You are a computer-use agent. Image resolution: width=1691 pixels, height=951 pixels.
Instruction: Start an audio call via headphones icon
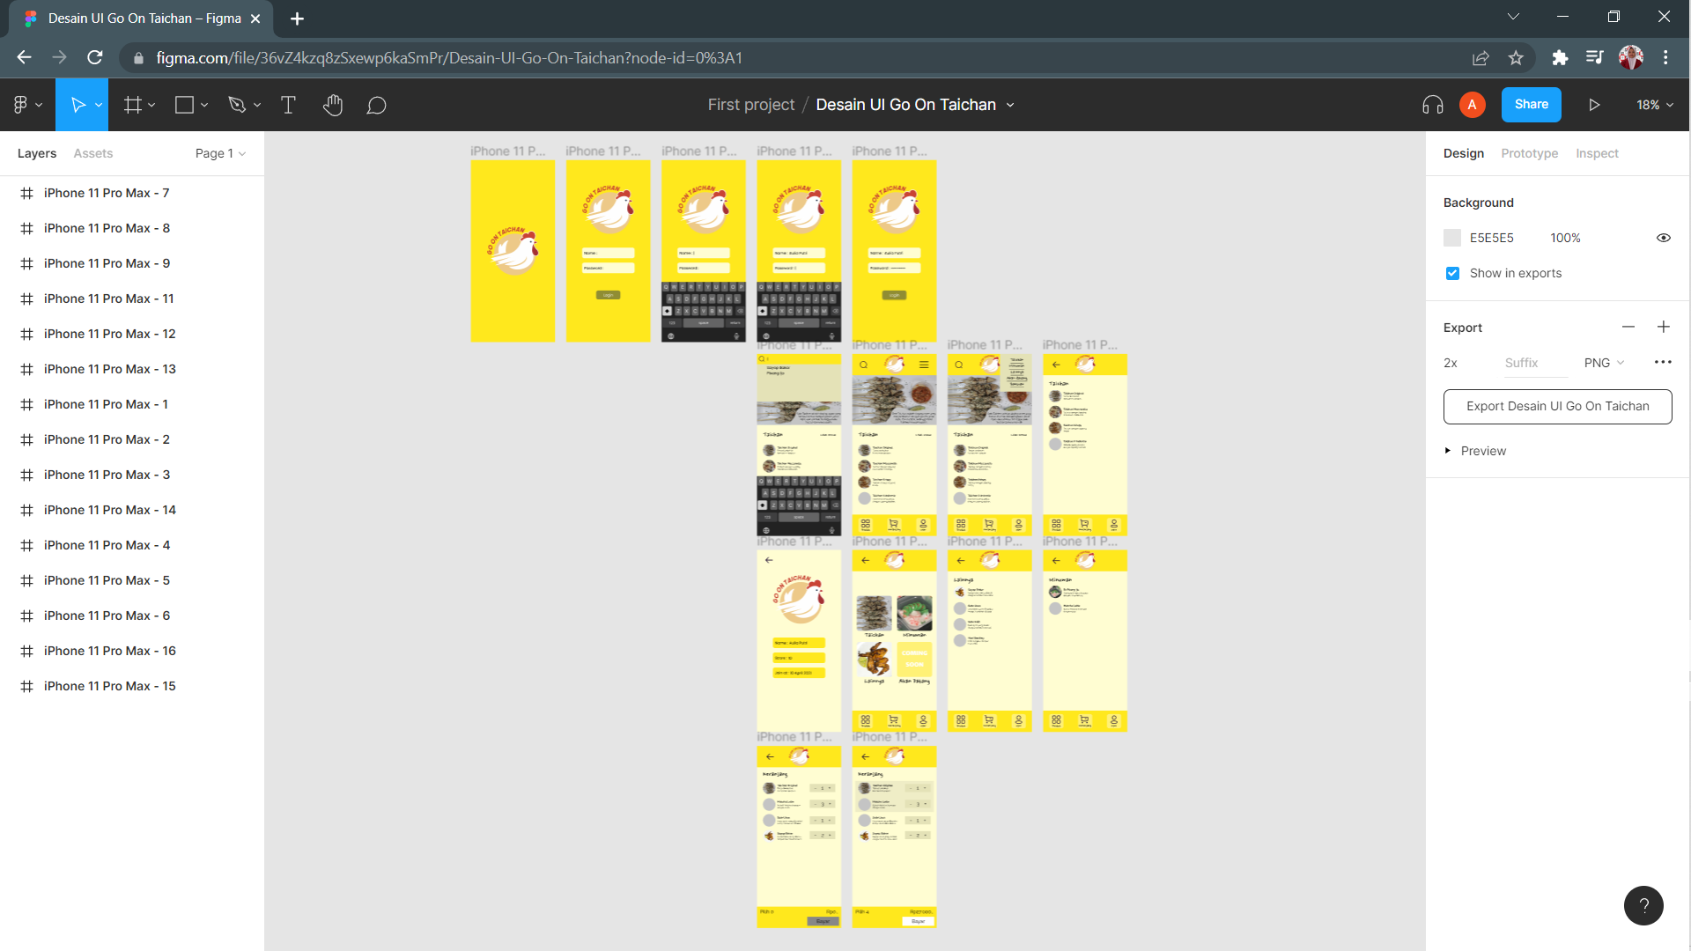[1432, 105]
